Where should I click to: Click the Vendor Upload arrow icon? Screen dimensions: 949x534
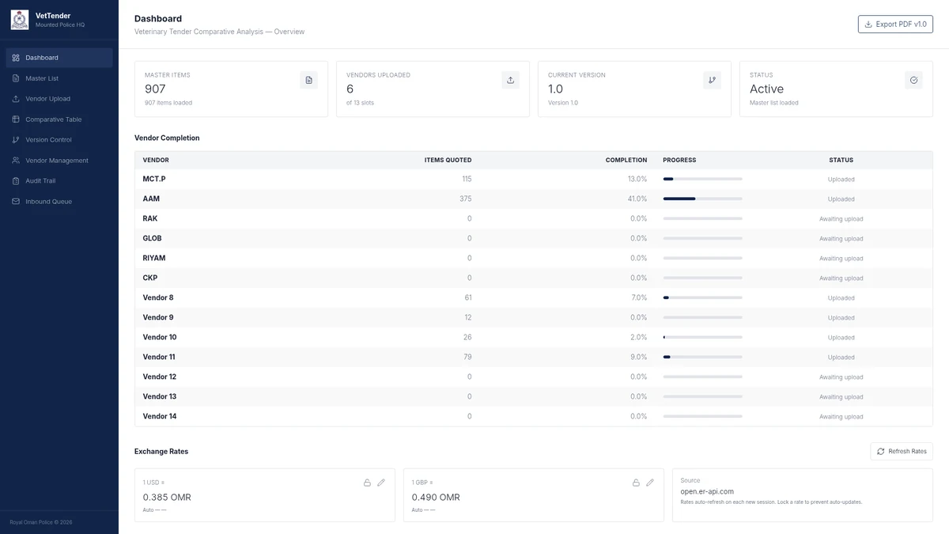coord(16,99)
